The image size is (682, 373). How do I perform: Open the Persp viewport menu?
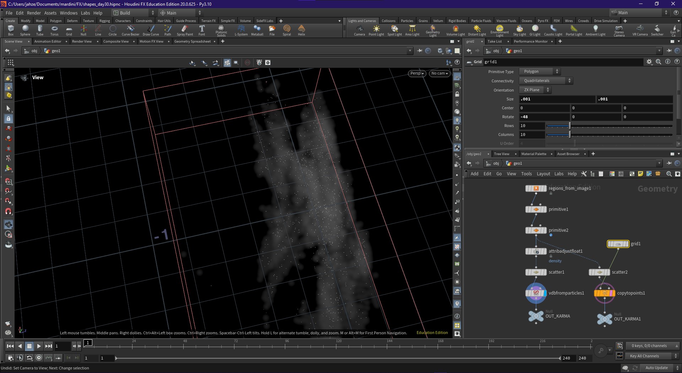point(417,73)
